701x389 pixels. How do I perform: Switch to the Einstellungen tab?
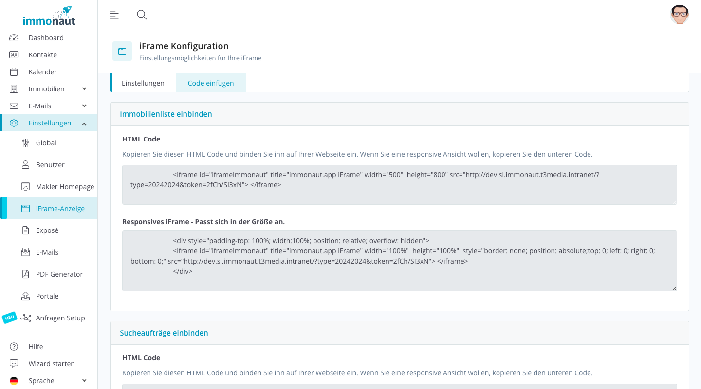point(143,83)
